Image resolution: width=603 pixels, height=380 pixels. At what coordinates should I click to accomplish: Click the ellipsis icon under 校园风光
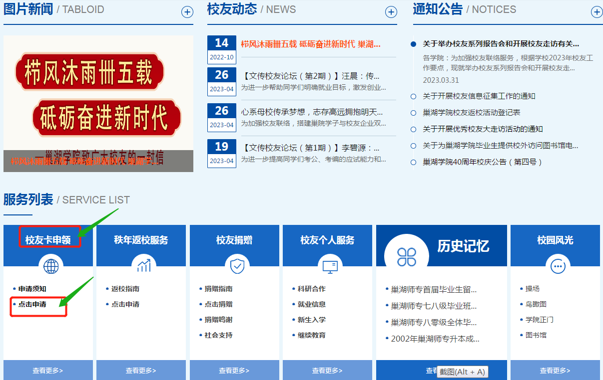coord(557,266)
